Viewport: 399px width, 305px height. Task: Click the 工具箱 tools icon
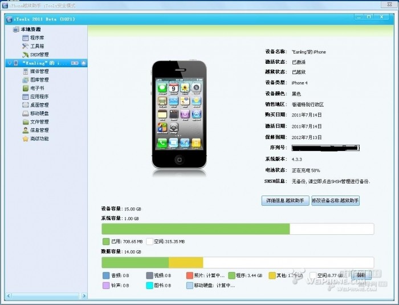(x=26, y=46)
